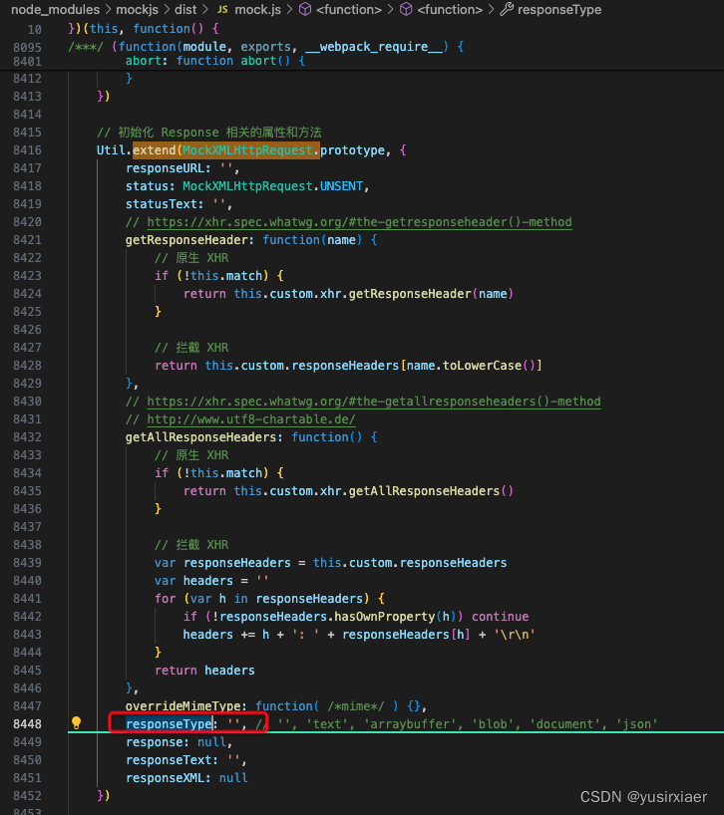
Task: Click the 'arraybuffer' comment text
Action: 409,724
